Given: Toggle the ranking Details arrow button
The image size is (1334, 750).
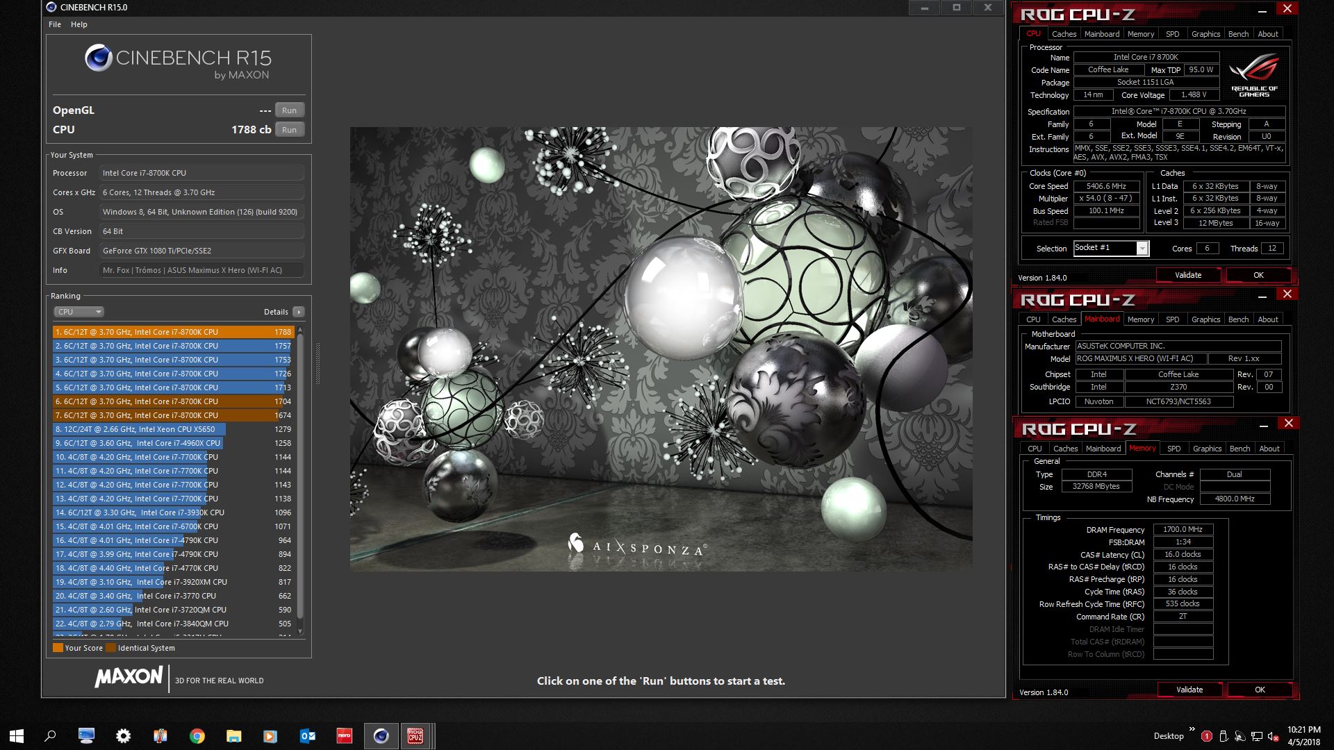Looking at the screenshot, I should [x=299, y=312].
